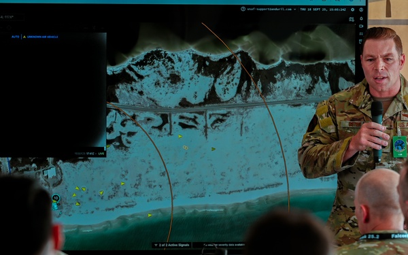
Task: Open the sliders filter icon in sidebar
Action: (361, 33)
